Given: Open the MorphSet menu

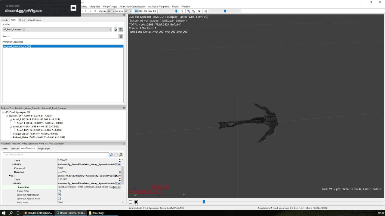Looking at the screenshot, I should (x=95, y=6).
